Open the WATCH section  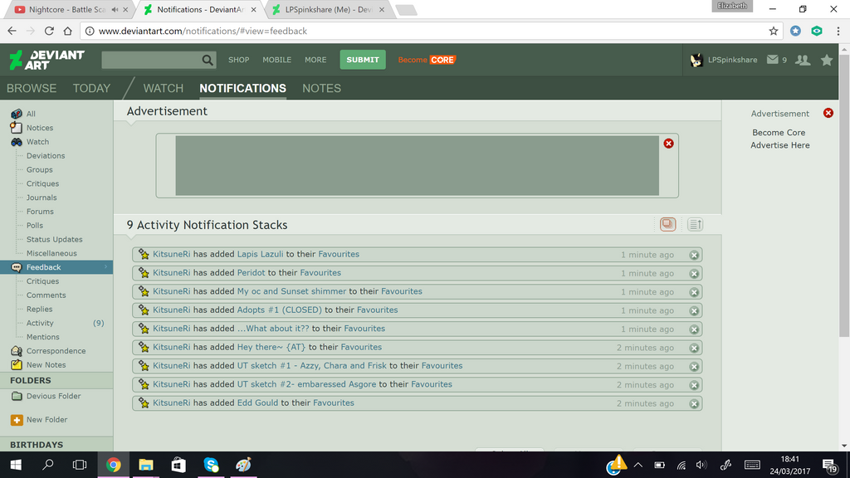tap(164, 88)
